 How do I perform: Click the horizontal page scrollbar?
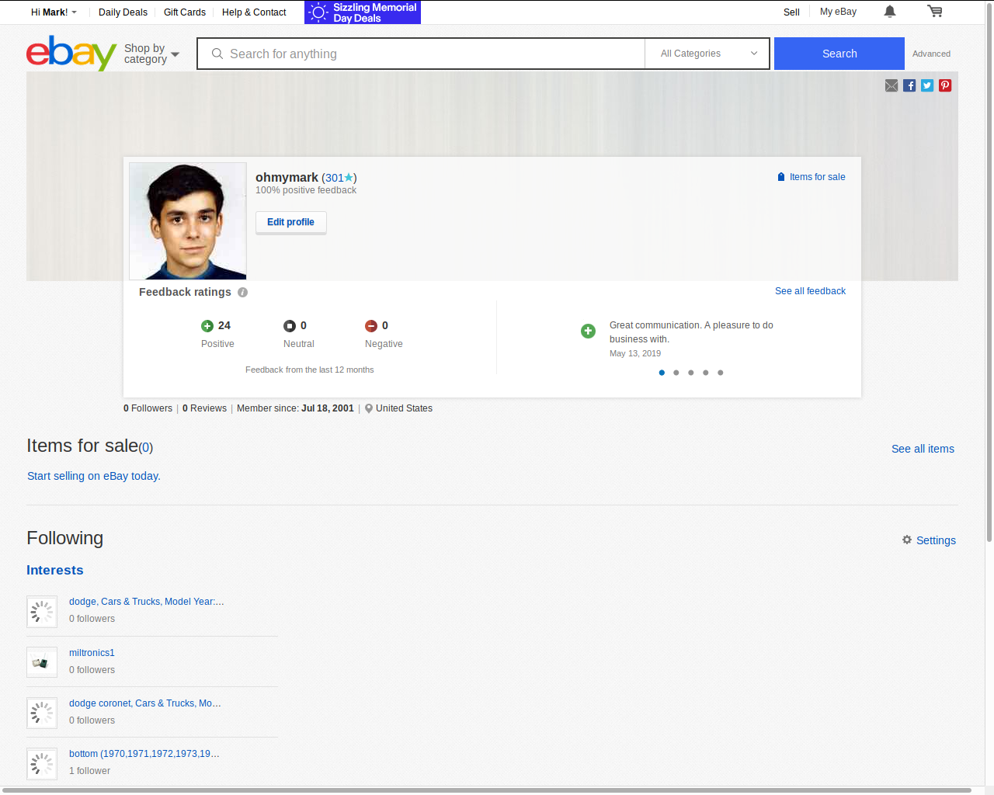tap(487, 790)
